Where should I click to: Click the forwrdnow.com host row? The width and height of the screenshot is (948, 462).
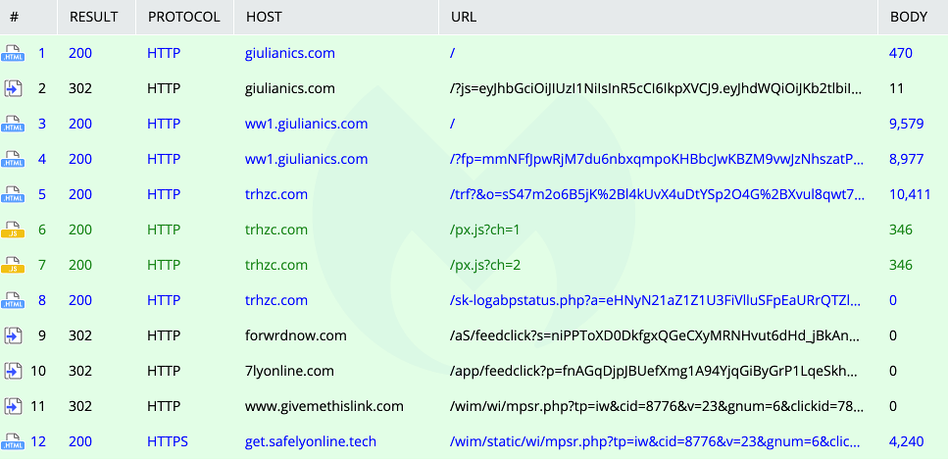point(295,335)
